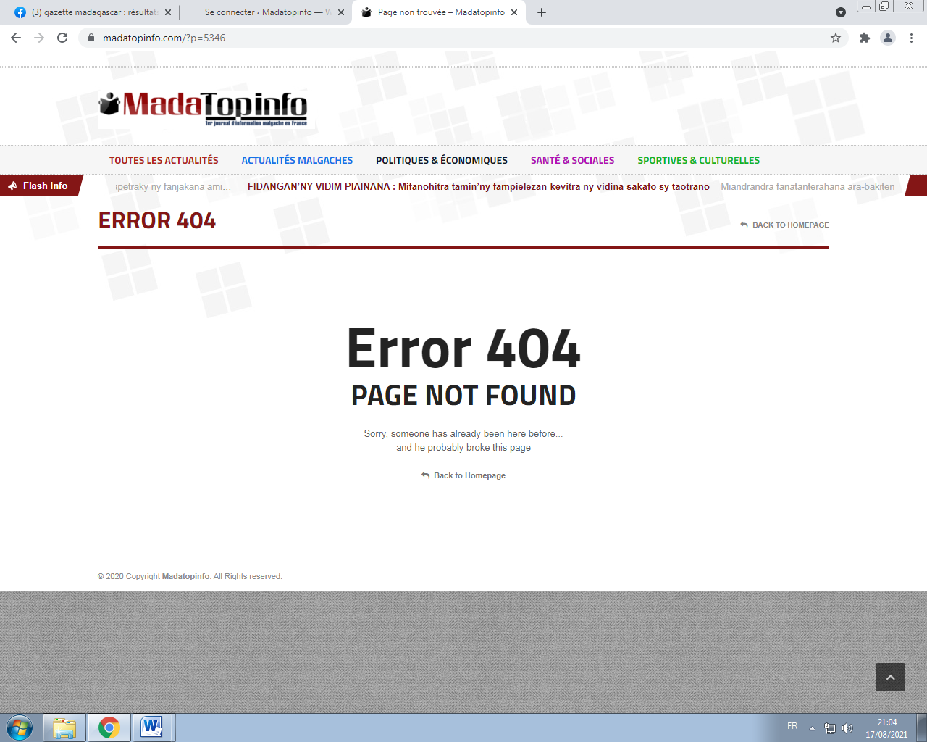Screen dimensions: 927x742
Task: Click the FR language indicator
Action: coord(792,726)
